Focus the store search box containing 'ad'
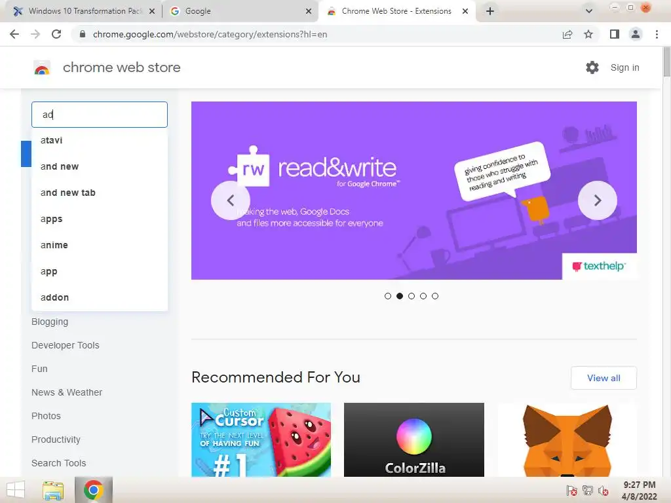671x503 pixels. point(100,115)
